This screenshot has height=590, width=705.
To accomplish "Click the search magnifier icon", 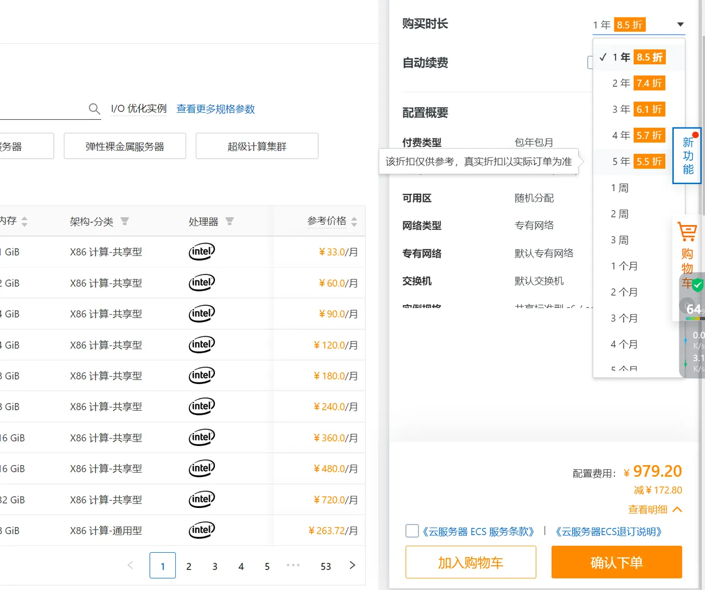I will pyautogui.click(x=94, y=109).
